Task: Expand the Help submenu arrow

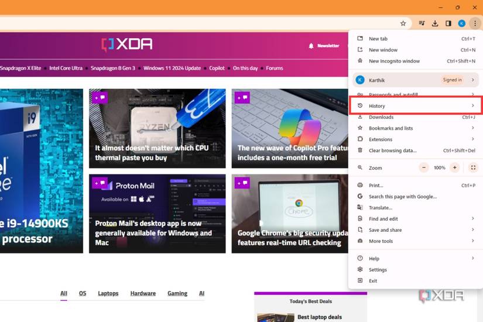Action: tap(473, 258)
